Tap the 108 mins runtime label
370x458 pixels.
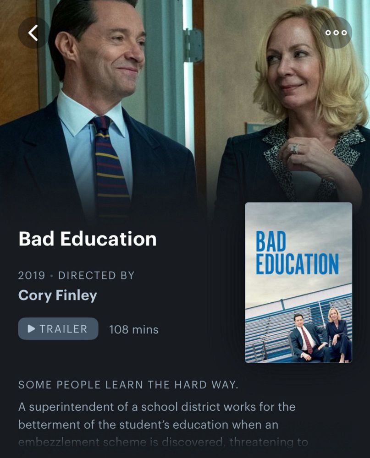[134, 330]
